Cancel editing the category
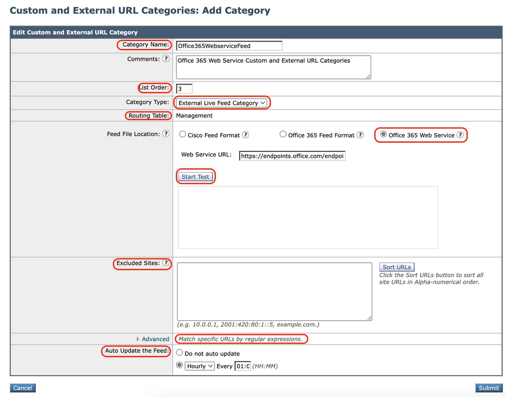The height and width of the screenshot is (397, 506). tap(22, 387)
